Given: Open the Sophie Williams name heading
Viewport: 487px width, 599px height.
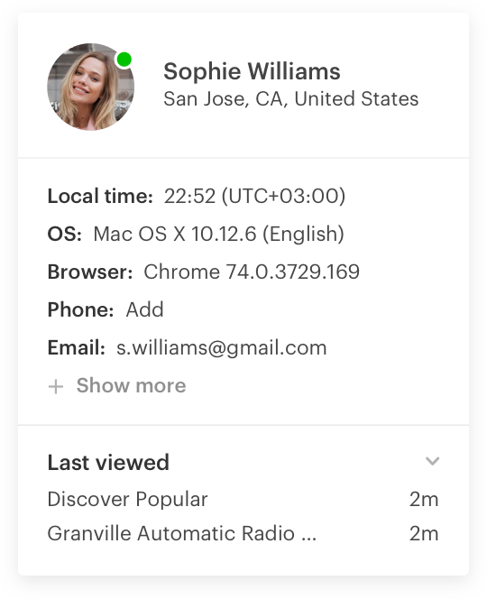Looking at the screenshot, I should pos(252,71).
